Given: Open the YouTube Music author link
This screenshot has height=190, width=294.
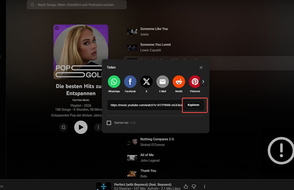Looking at the screenshot, I should point(81,100).
